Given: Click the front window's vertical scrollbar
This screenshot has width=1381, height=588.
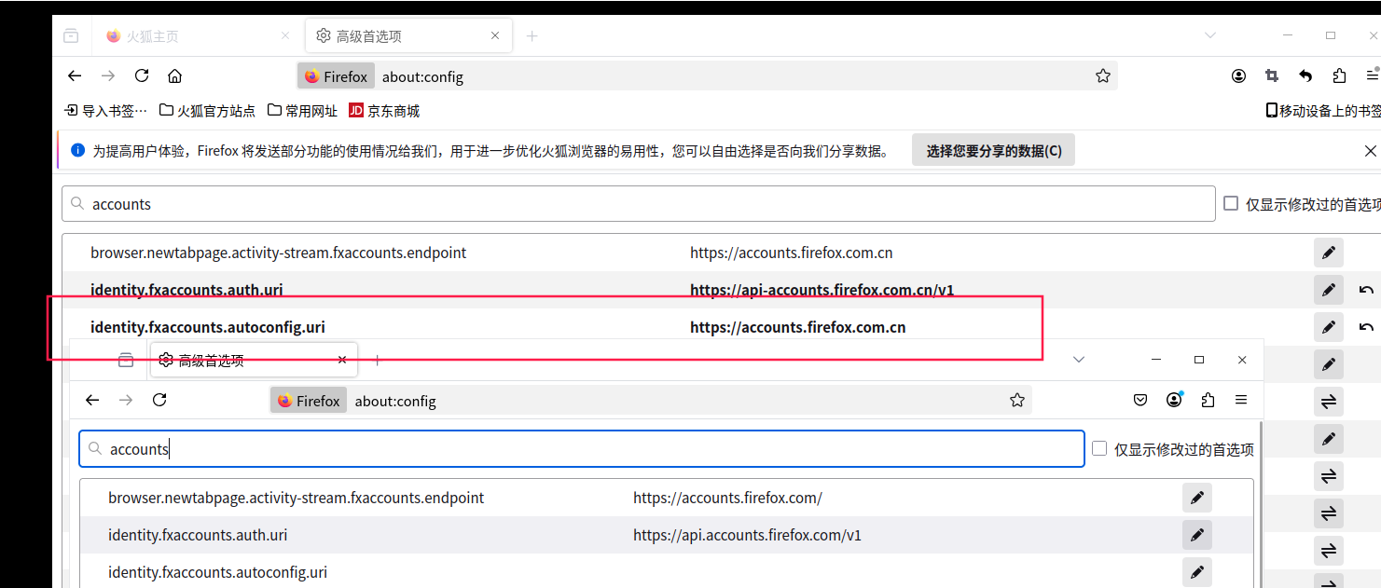Looking at the screenshot, I should pyautogui.click(x=1259, y=504).
